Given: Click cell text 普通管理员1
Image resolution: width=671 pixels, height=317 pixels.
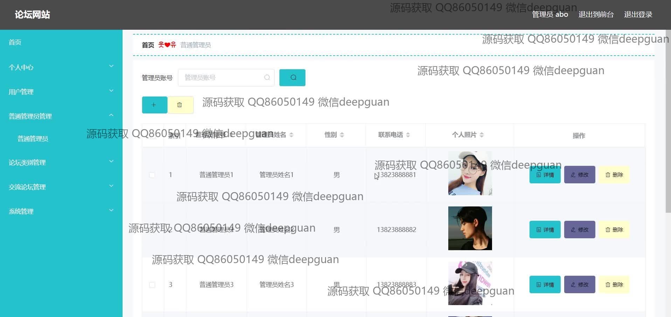Looking at the screenshot, I should [216, 175].
